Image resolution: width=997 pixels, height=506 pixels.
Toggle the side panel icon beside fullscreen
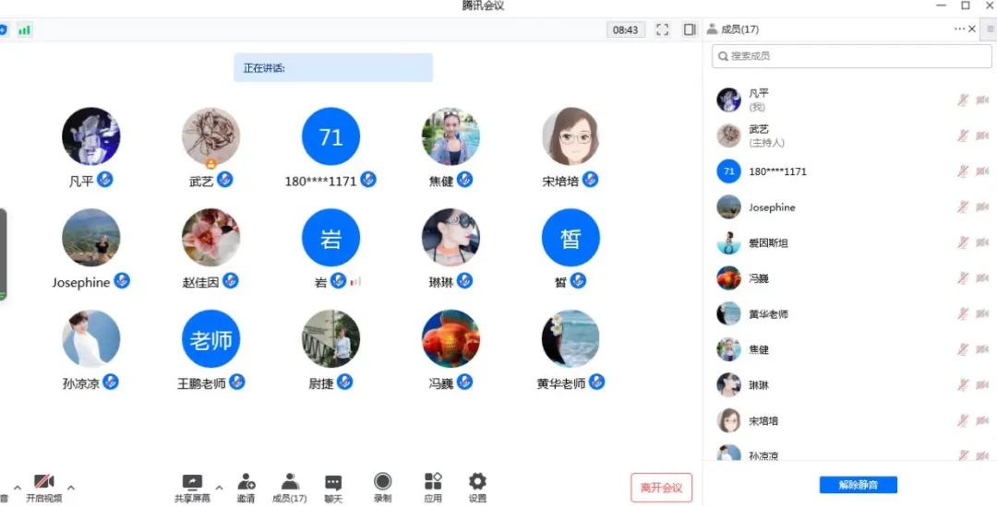(689, 29)
